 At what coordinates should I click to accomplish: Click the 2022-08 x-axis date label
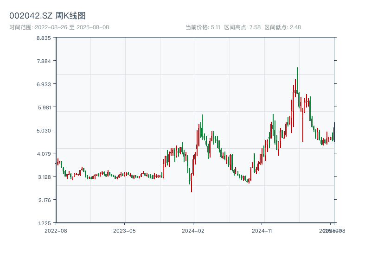pyautogui.click(x=56, y=230)
